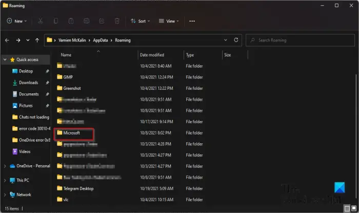Open the See more ellipsis menu
The image size is (359, 213).
[x=192, y=21]
